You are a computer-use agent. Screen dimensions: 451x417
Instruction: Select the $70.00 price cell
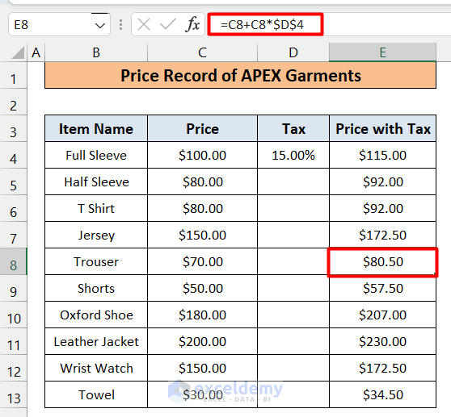click(x=202, y=261)
